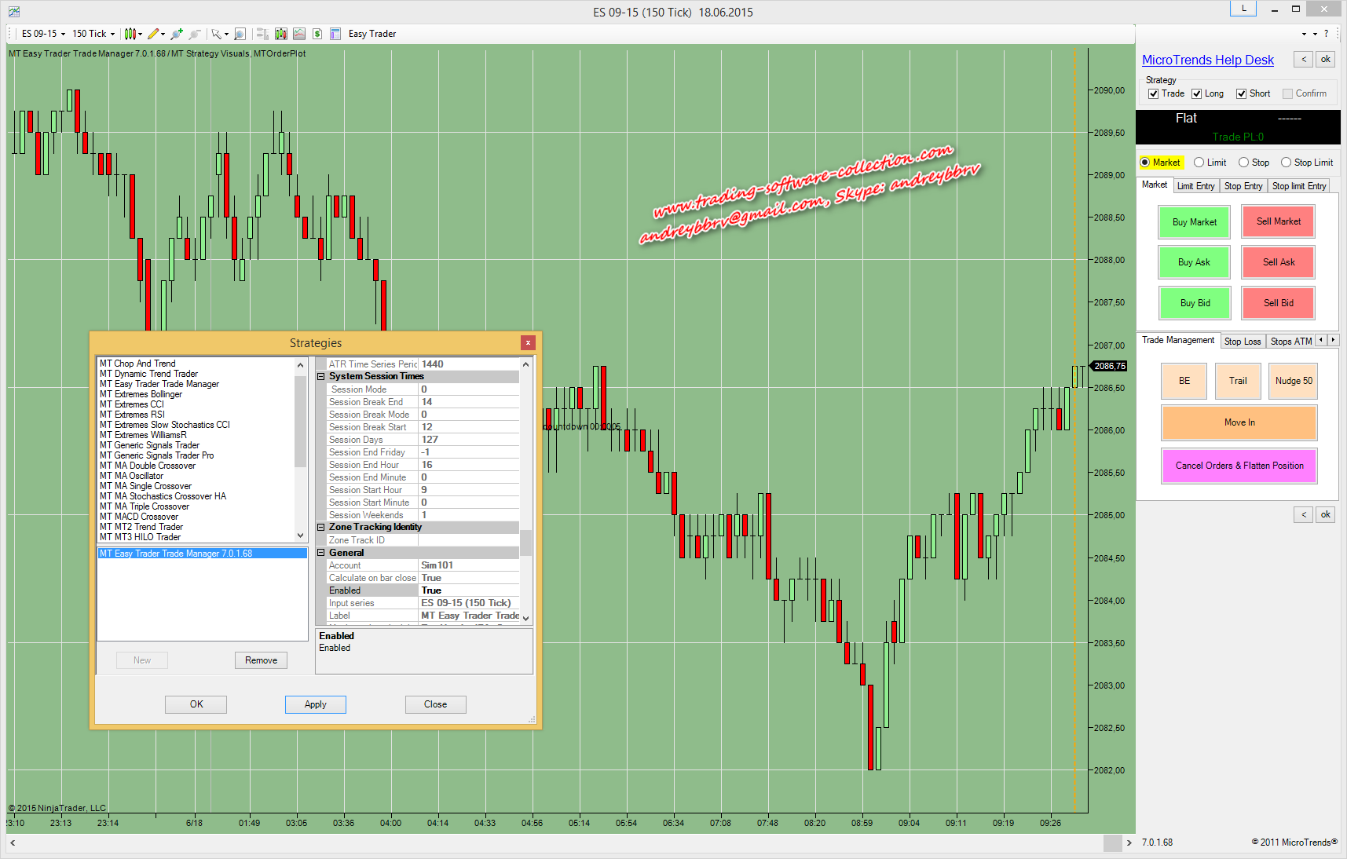Collapse the System Session Times section
The width and height of the screenshot is (1347, 859).
tap(321, 377)
